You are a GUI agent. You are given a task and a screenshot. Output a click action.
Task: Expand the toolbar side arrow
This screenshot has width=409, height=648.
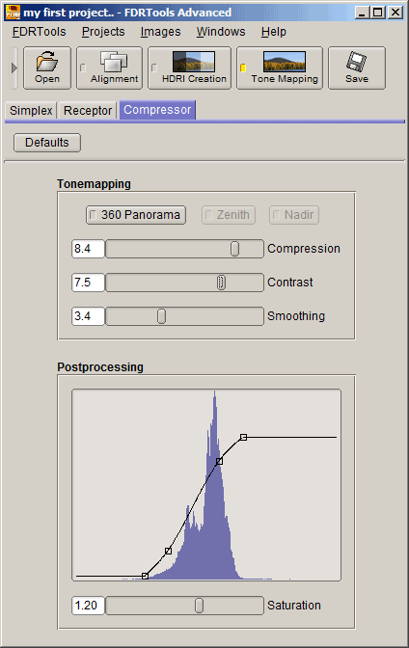tap(14, 67)
